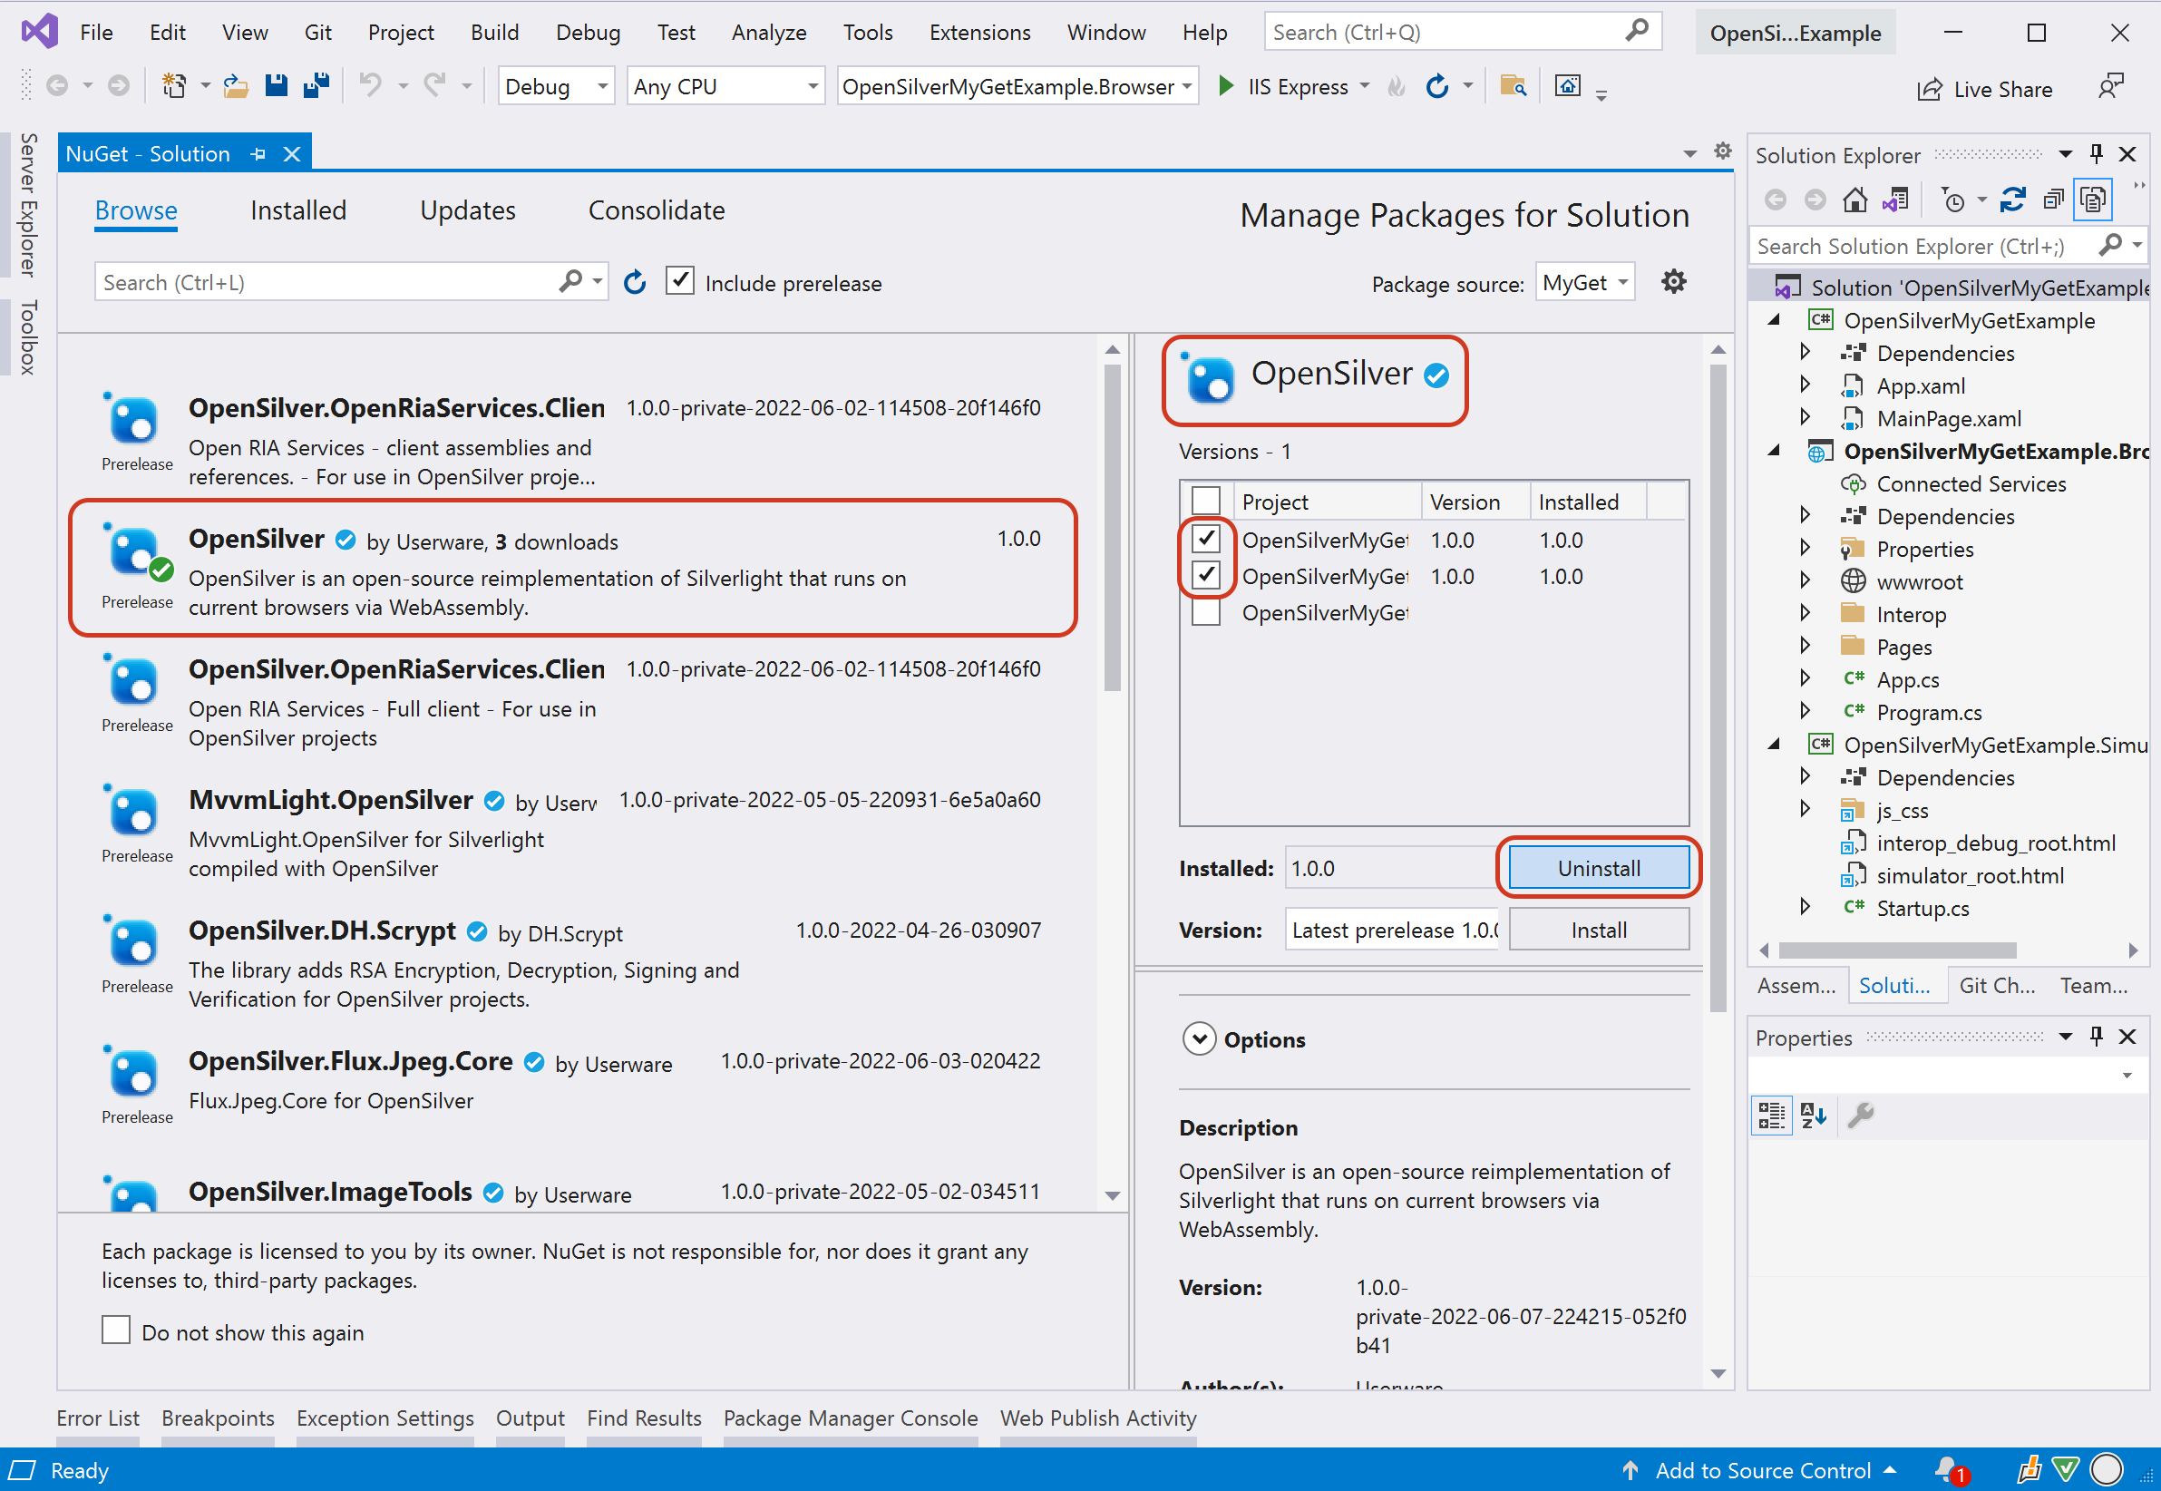
Task: Click the package list vertical scrollbar
Action: pyautogui.click(x=1111, y=527)
